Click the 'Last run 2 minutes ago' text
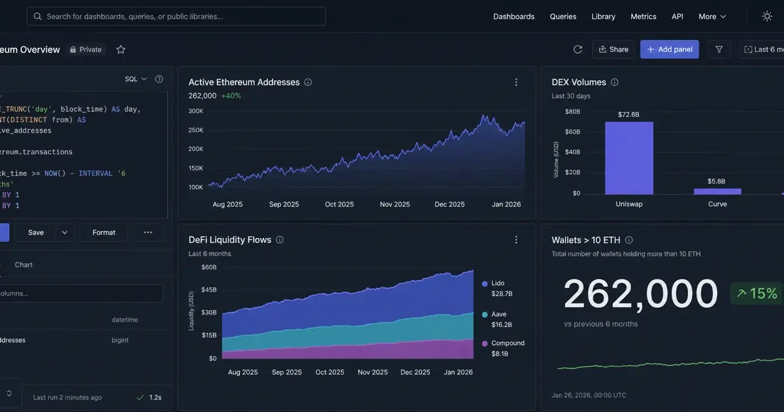The width and height of the screenshot is (784, 412). (67, 397)
